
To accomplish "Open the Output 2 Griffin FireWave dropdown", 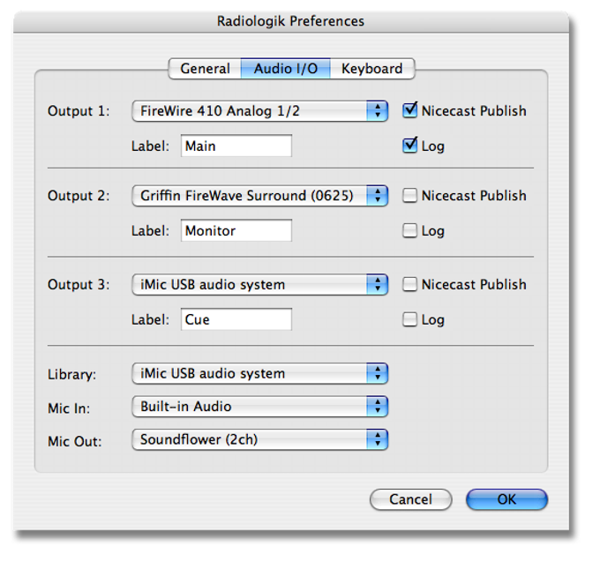I will click(x=259, y=196).
